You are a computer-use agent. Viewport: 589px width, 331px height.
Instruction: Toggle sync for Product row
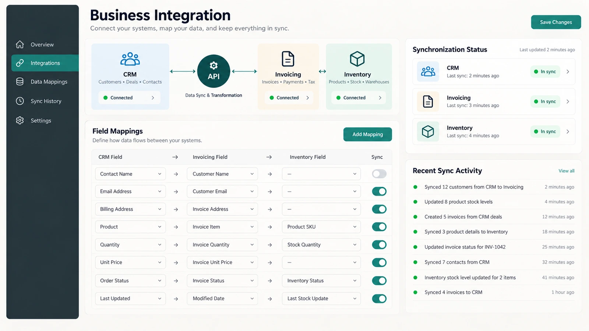(379, 227)
